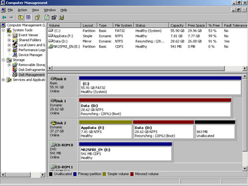This screenshot has width=248, height=186.
Task: Click the System Tools tree icon
Action: point(9,30)
